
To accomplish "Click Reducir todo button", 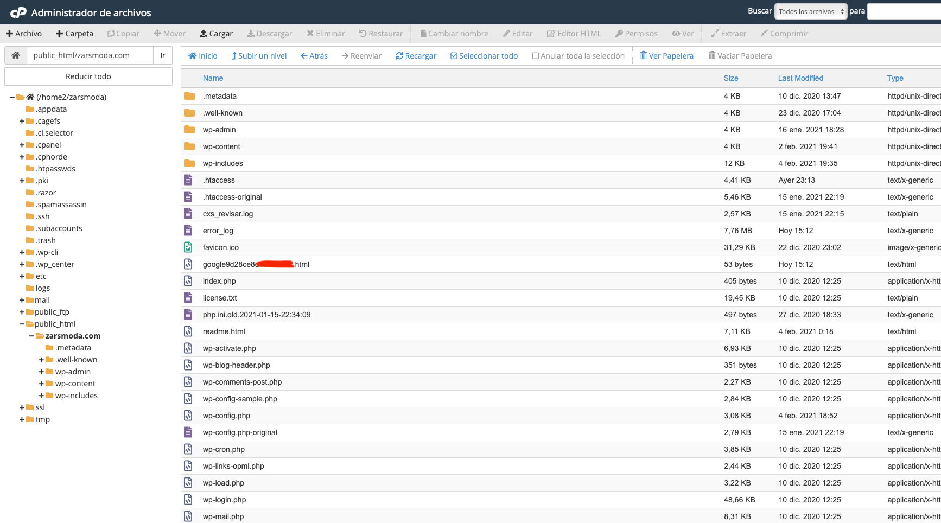I will tap(88, 76).
